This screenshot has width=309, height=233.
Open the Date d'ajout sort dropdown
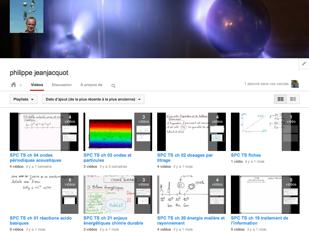click(93, 100)
